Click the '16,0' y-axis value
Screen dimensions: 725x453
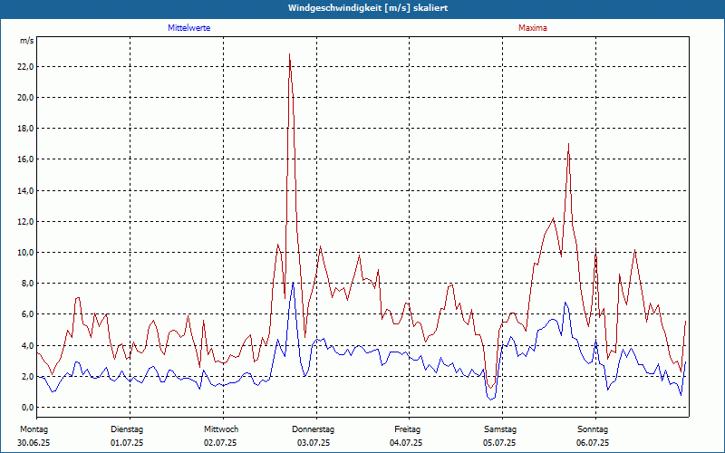pos(25,159)
